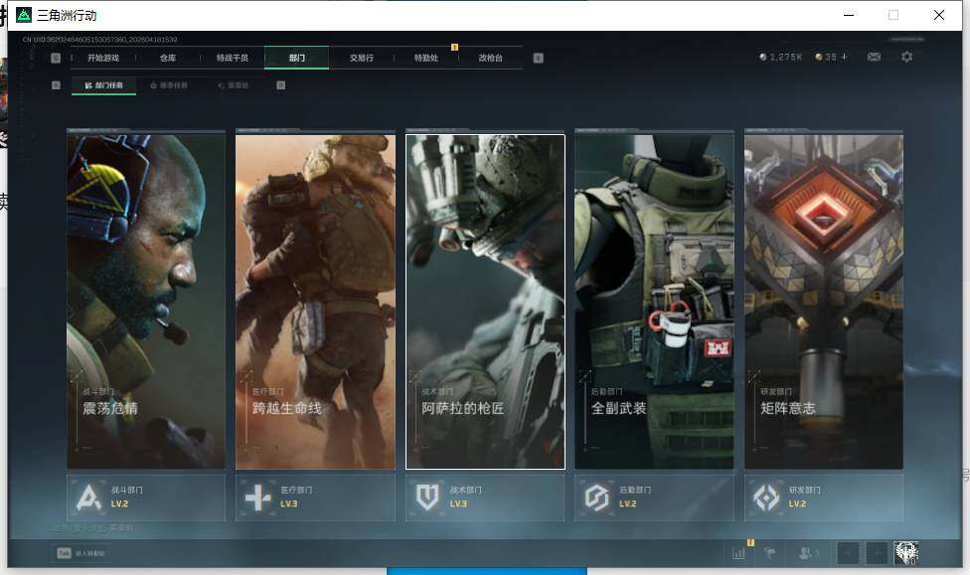
Task: Click the 矩阵意志 card title text
Action: (x=788, y=408)
